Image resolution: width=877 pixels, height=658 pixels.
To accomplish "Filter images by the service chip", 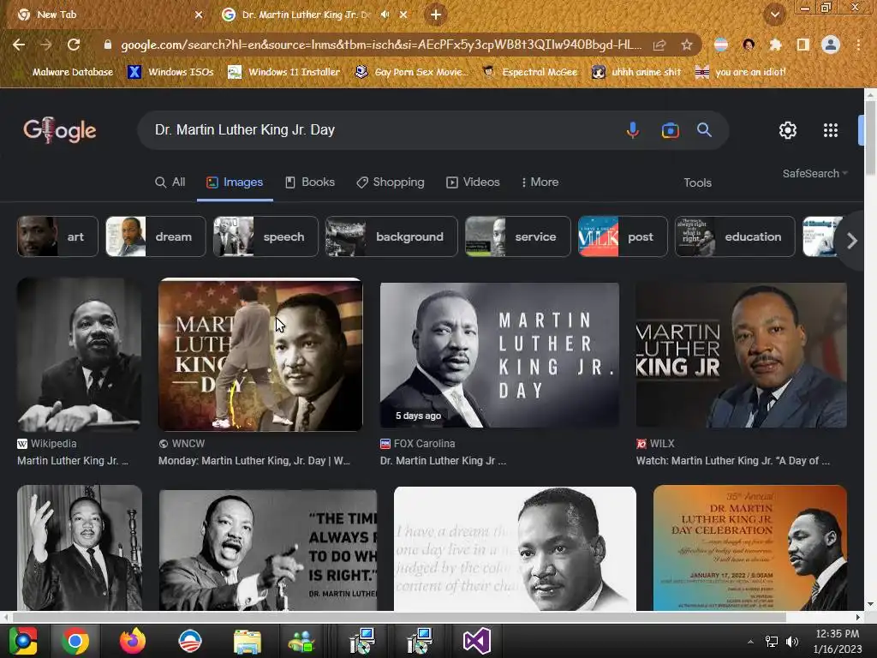I will [x=518, y=236].
